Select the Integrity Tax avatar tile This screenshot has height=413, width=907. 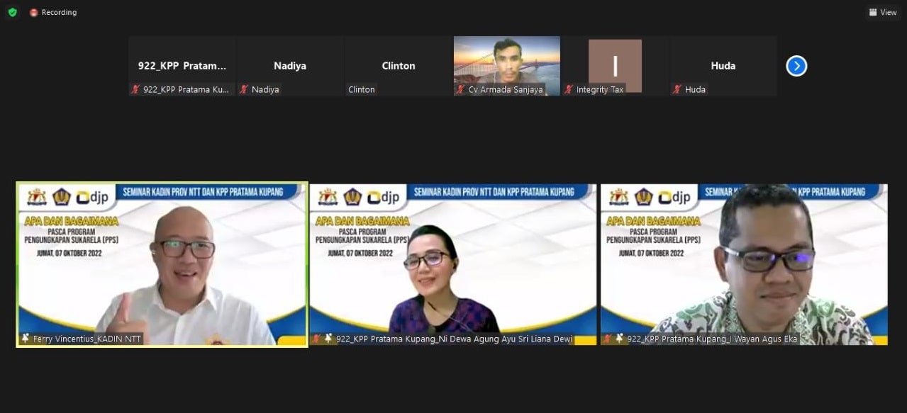pos(615,64)
